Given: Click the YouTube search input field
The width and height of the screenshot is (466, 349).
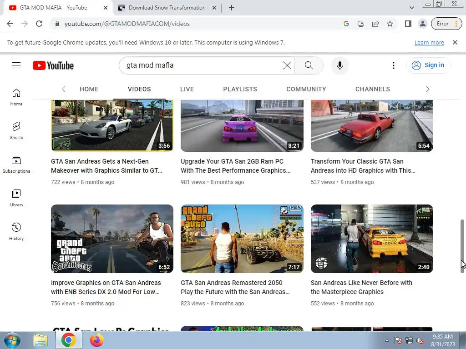Looking at the screenshot, I should pos(202,65).
